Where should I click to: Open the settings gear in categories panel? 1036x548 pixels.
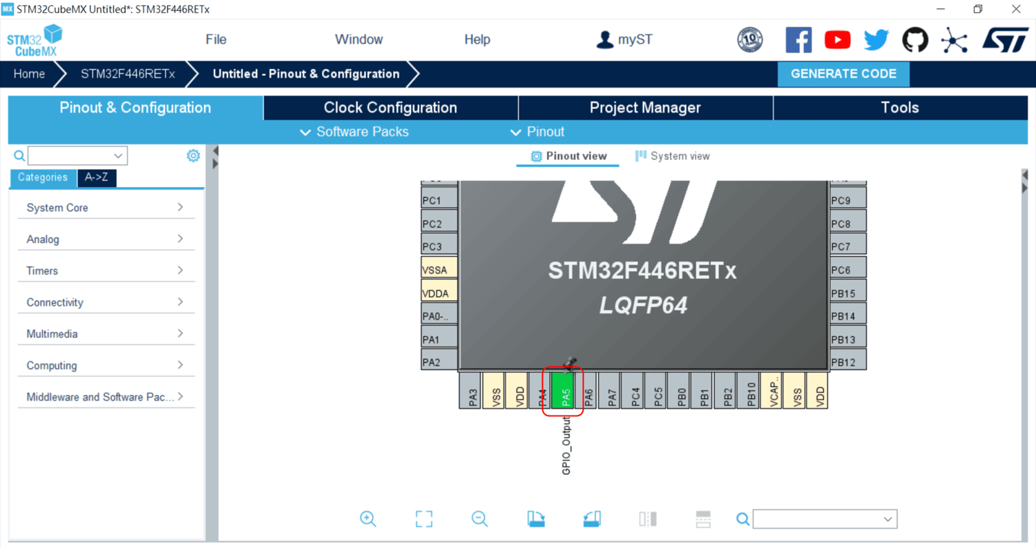pos(193,156)
